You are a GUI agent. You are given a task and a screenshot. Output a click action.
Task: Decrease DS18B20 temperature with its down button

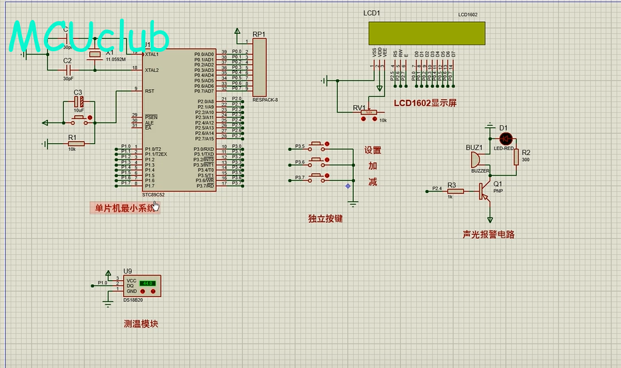pyautogui.click(x=143, y=291)
